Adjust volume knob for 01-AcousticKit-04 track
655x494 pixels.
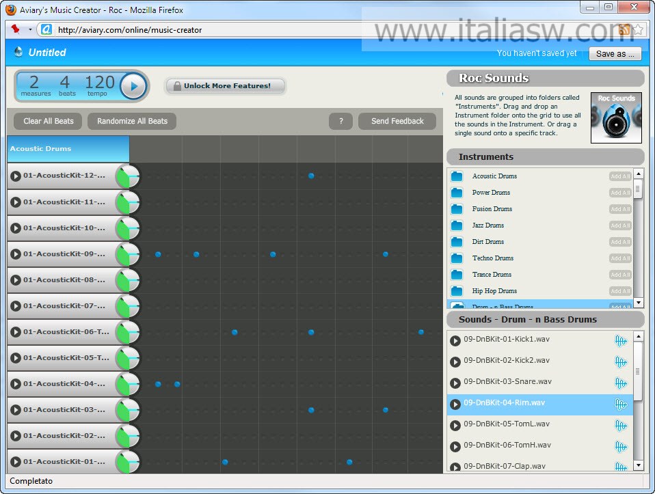coord(127,384)
